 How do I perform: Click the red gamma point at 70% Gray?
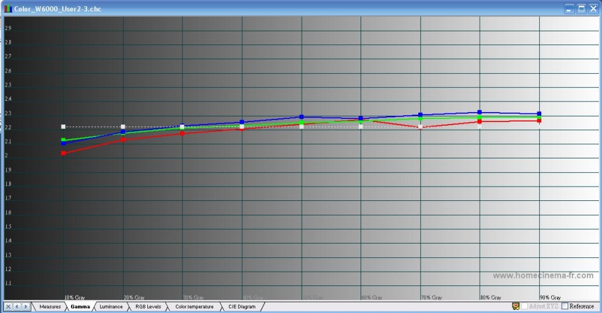tap(420, 127)
